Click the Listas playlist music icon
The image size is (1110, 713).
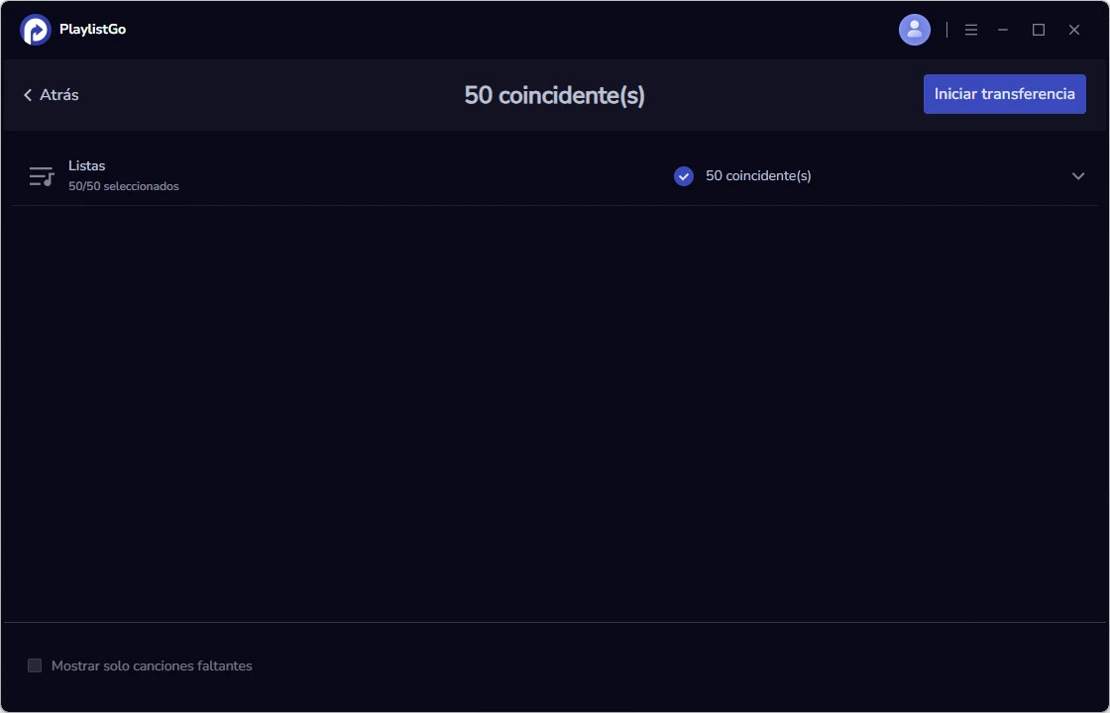[x=42, y=176]
